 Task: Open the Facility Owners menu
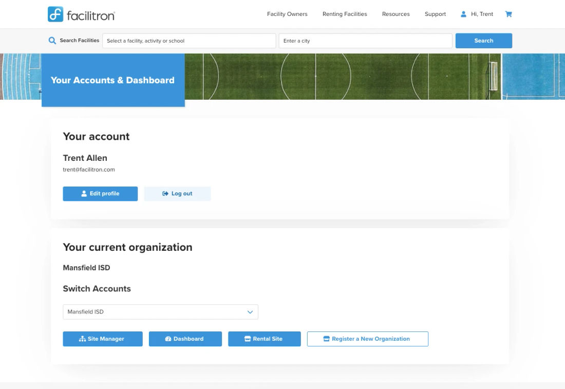(x=287, y=14)
